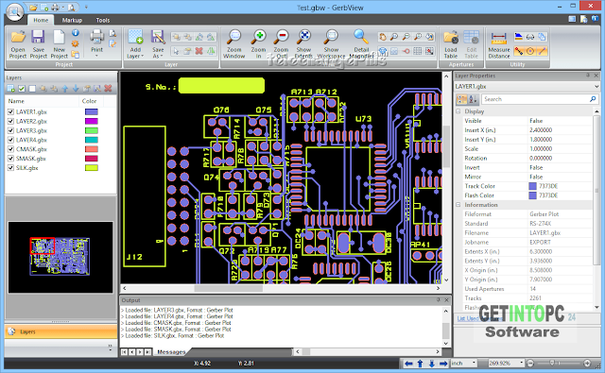The height and width of the screenshot is (373, 605).
Task: Click the board overview thumbnail
Action: click(x=60, y=257)
